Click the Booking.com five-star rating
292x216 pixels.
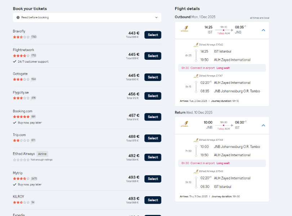pyautogui.click(x=21, y=117)
